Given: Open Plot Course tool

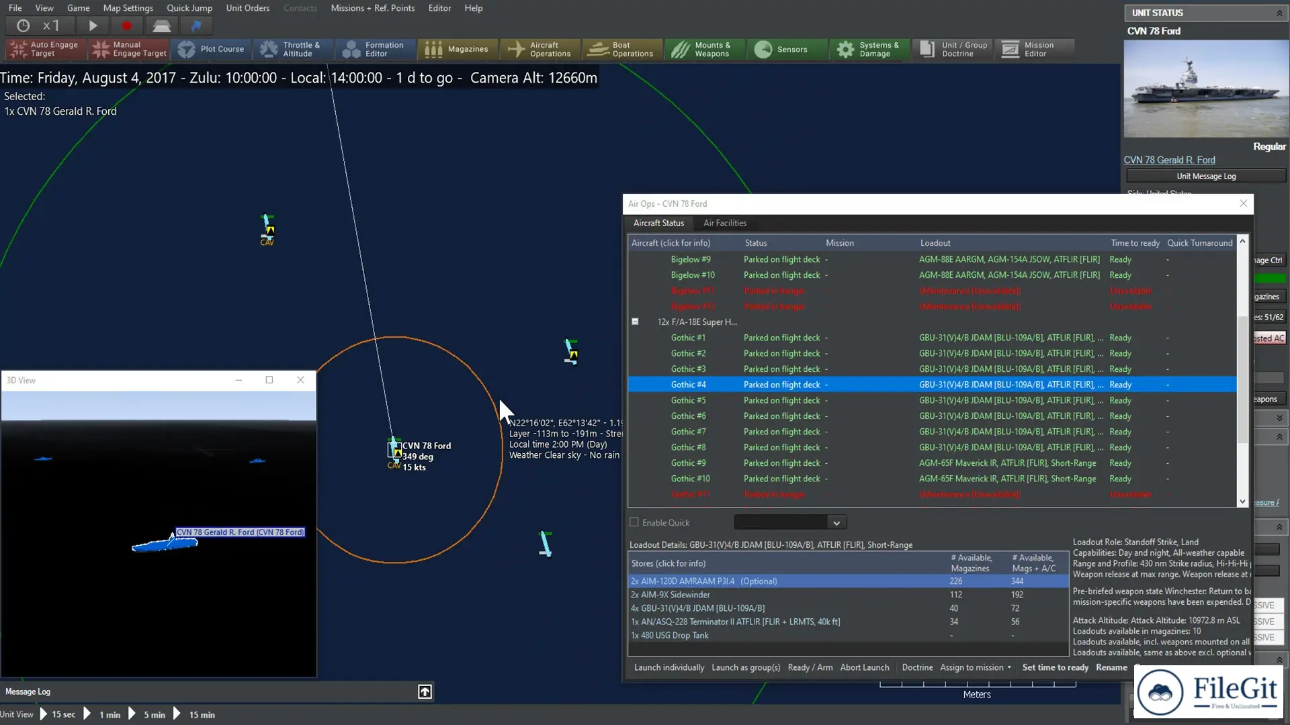Looking at the screenshot, I should pos(211,49).
